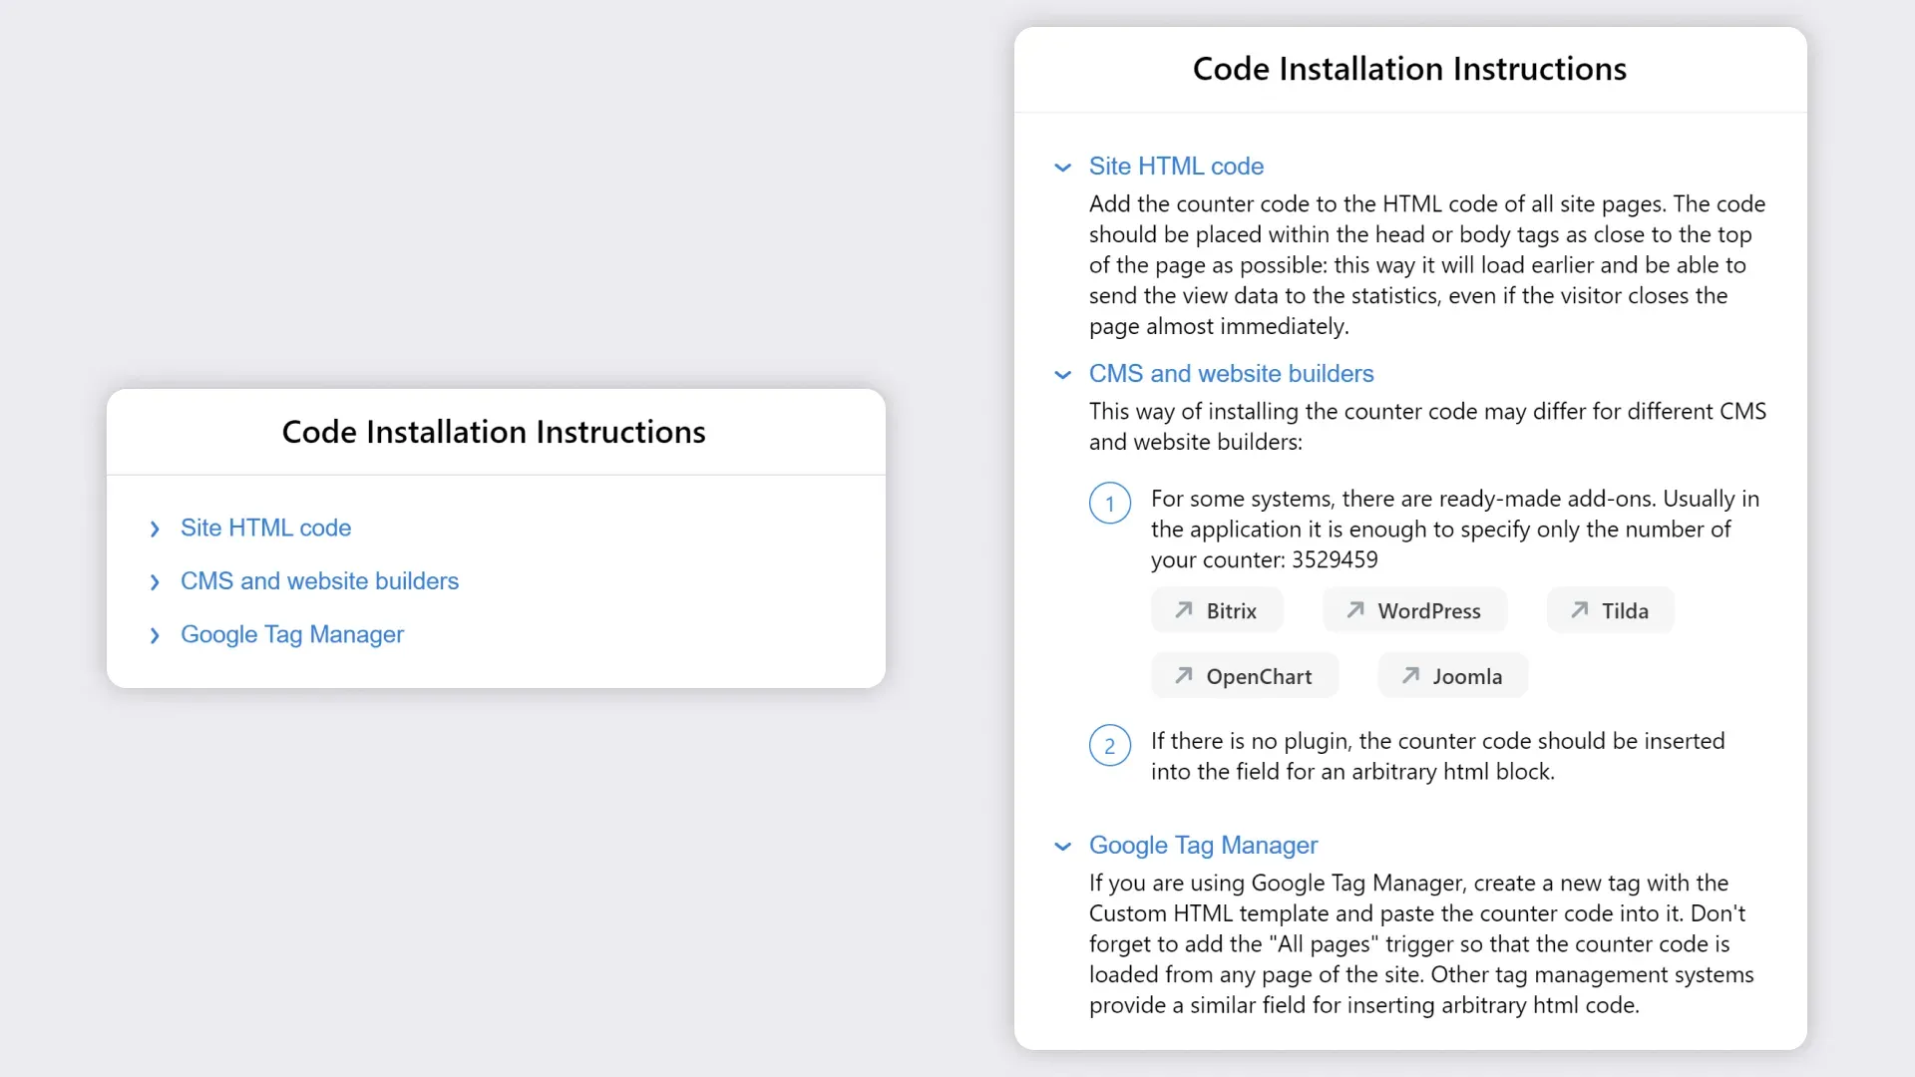
Task: Click the arrow icon beside Tilda
Action: pos(1580,610)
